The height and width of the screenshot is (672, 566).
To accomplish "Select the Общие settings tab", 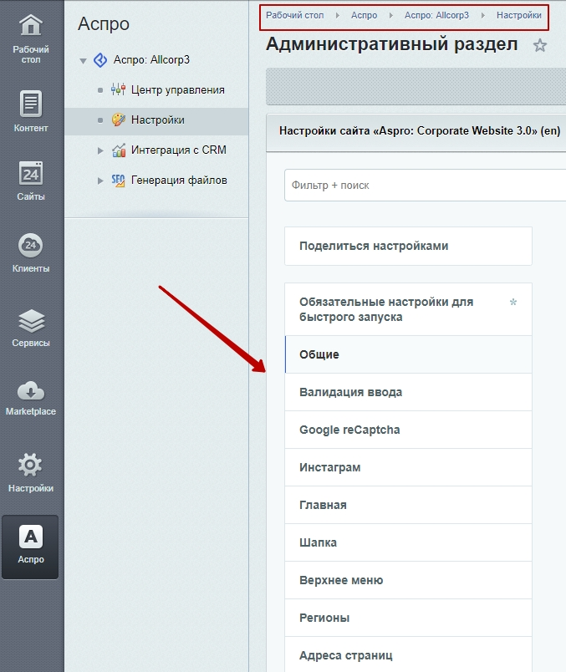I will (408, 354).
